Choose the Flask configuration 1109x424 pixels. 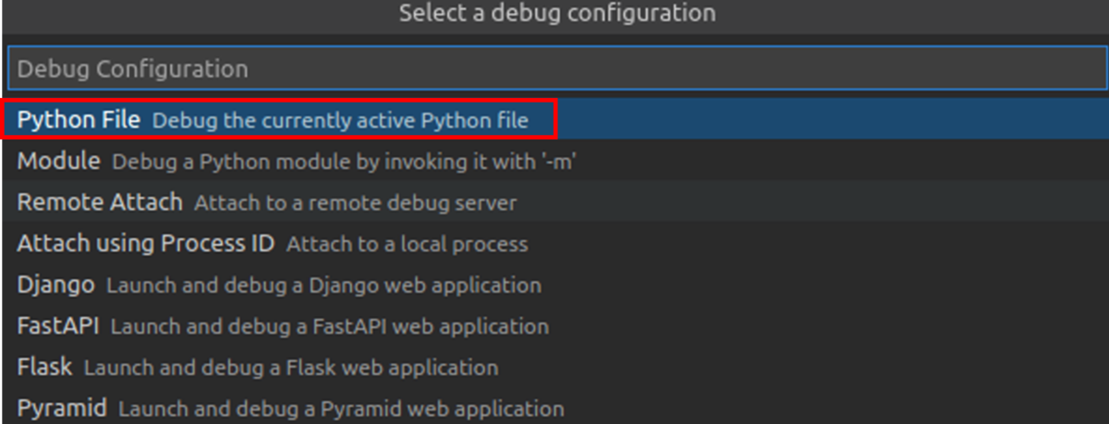tap(554, 368)
